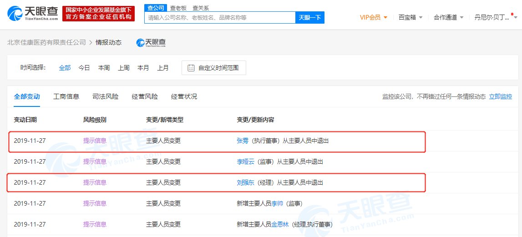Expand the 合作通道 dropdown
This screenshot has height=237, width=522.
tap(448, 17)
